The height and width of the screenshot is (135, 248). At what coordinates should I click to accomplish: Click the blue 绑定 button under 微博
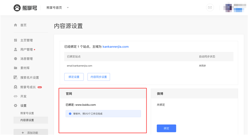click(166, 128)
